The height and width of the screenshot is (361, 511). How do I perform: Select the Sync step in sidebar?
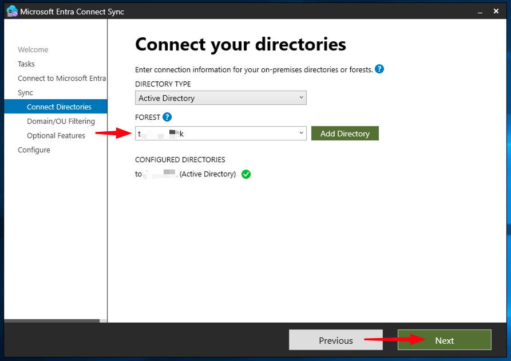click(x=25, y=93)
